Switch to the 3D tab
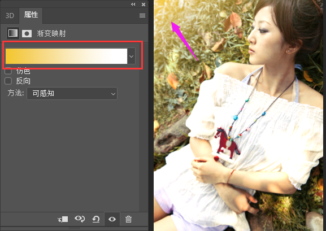Viewport: 326px width, 231px height. click(x=10, y=16)
